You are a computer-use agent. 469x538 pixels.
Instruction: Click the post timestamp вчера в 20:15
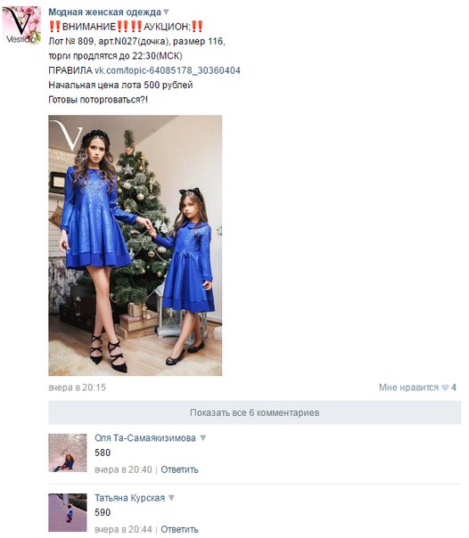pyautogui.click(x=77, y=387)
